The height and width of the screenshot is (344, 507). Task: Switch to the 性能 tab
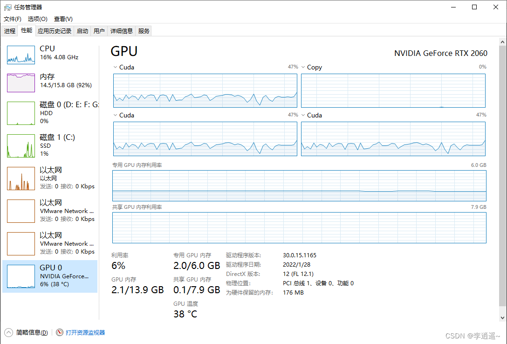(27, 30)
